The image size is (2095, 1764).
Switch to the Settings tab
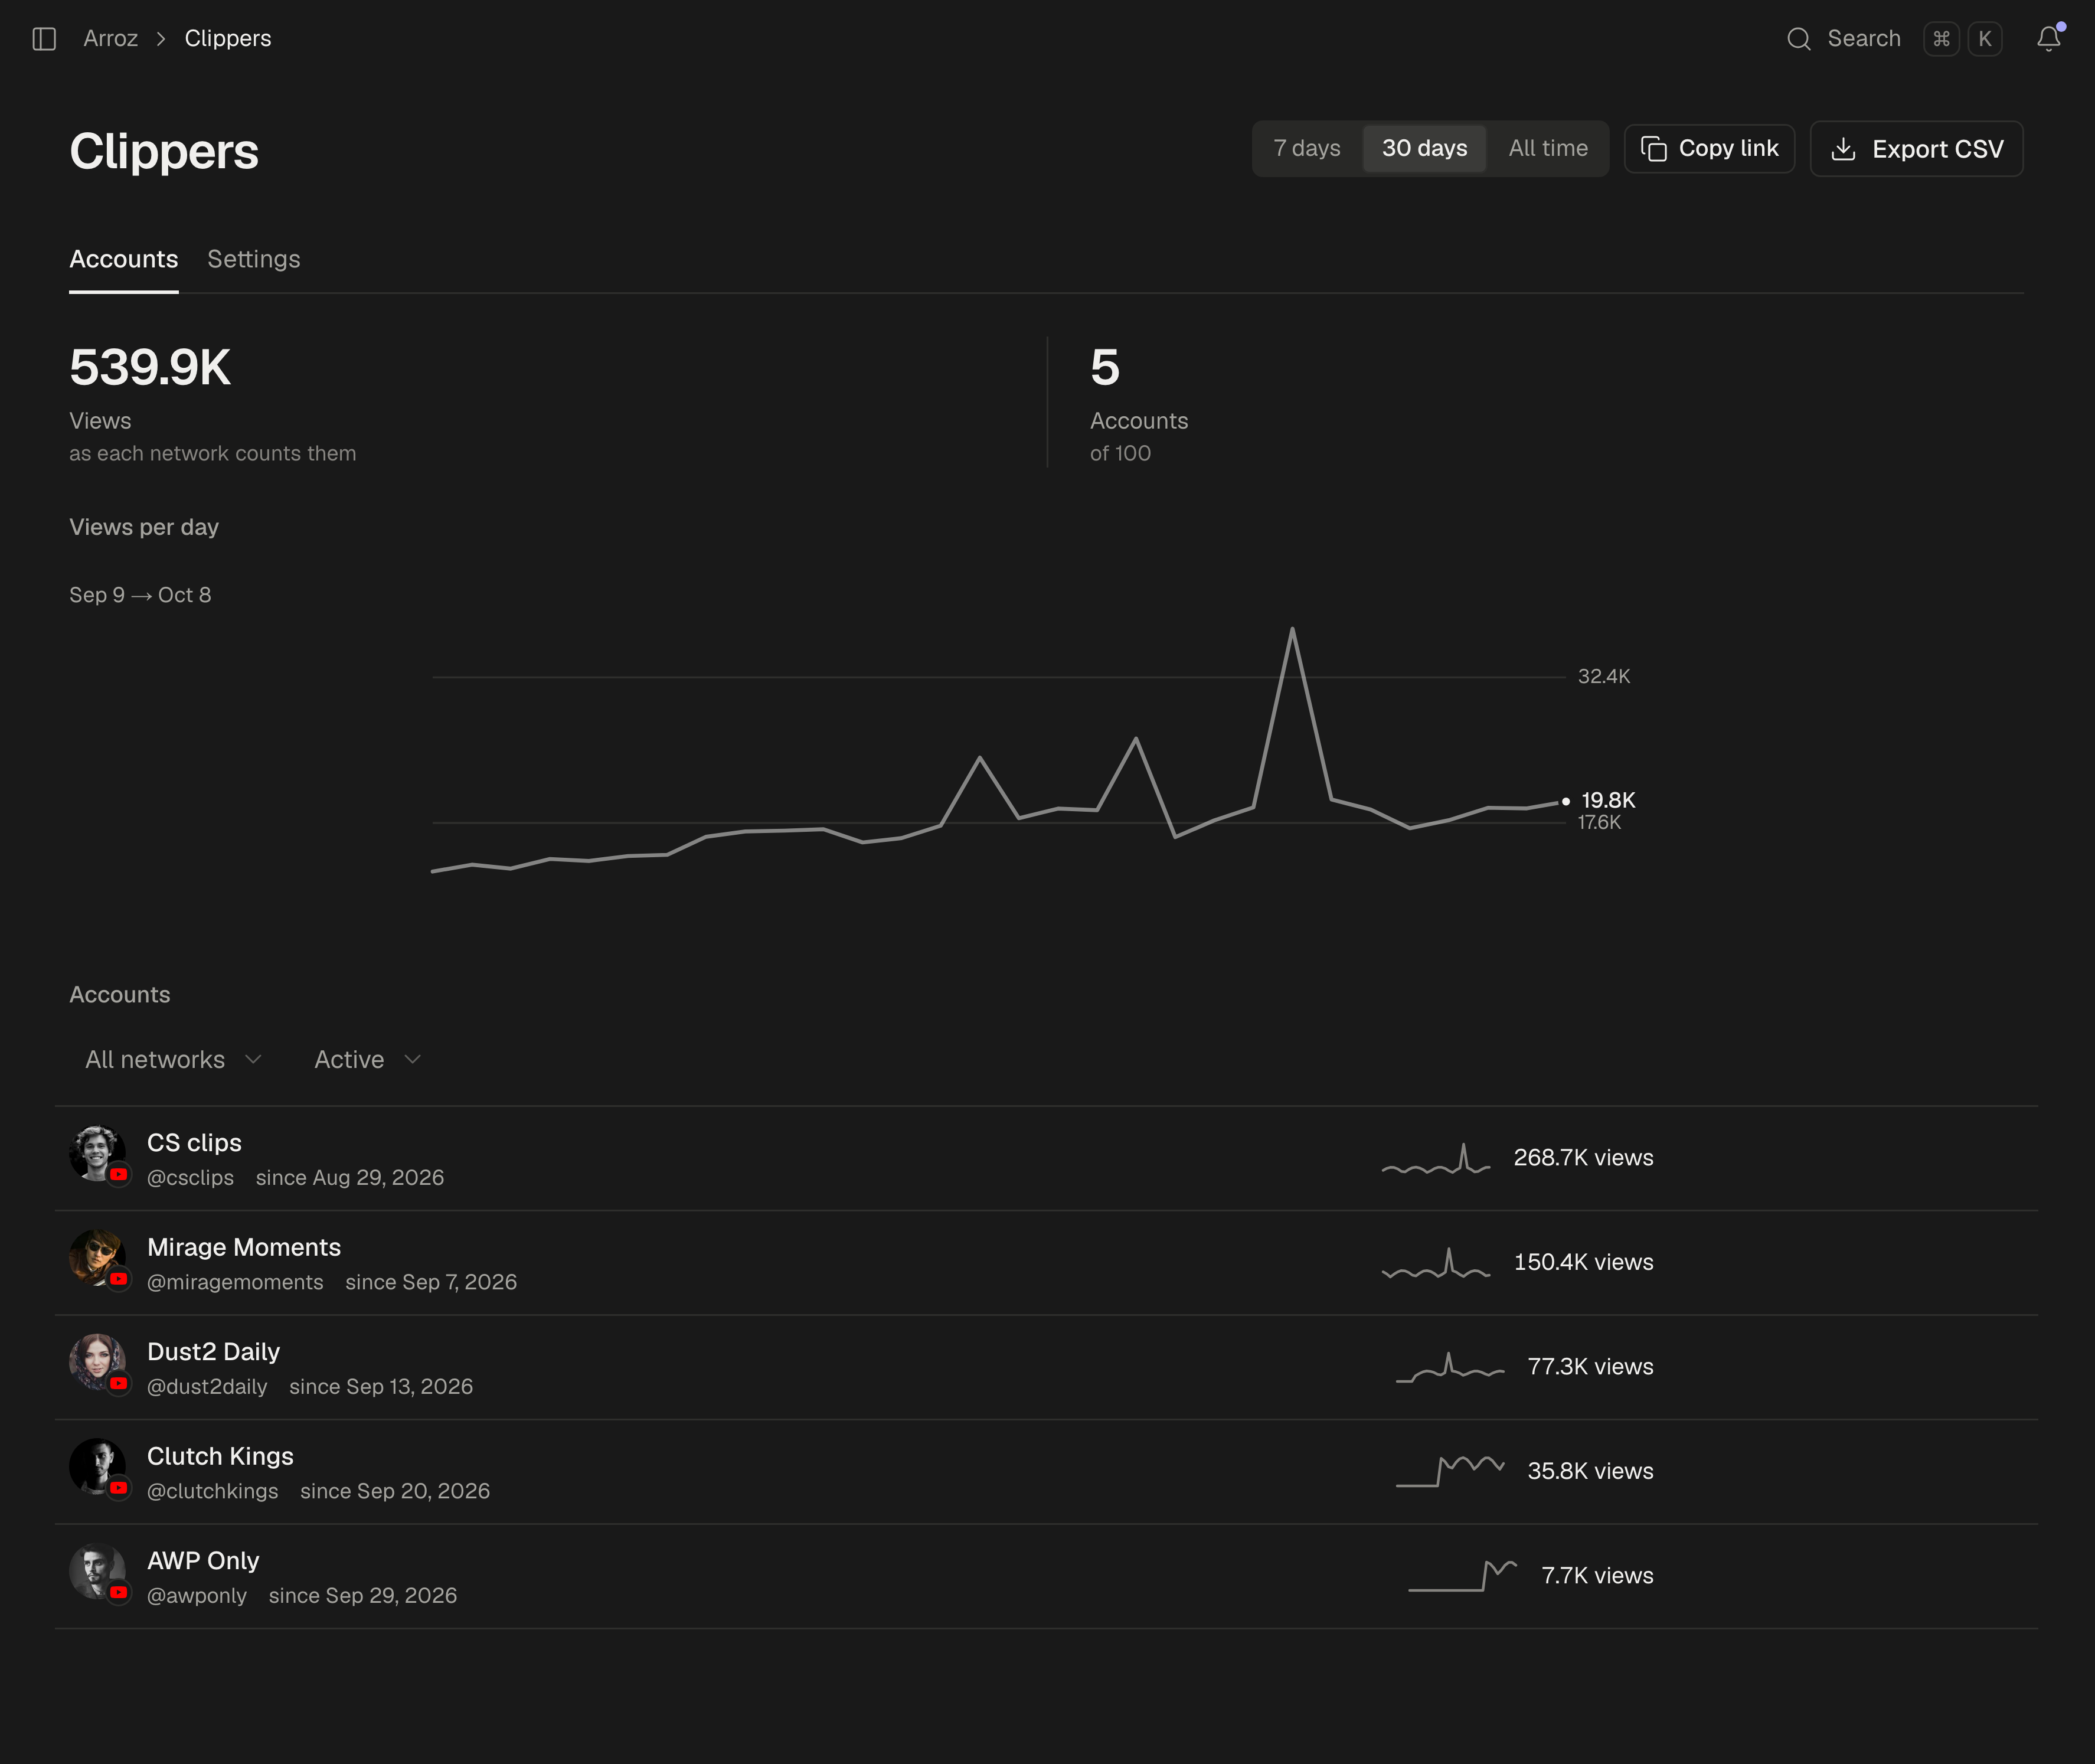(253, 260)
